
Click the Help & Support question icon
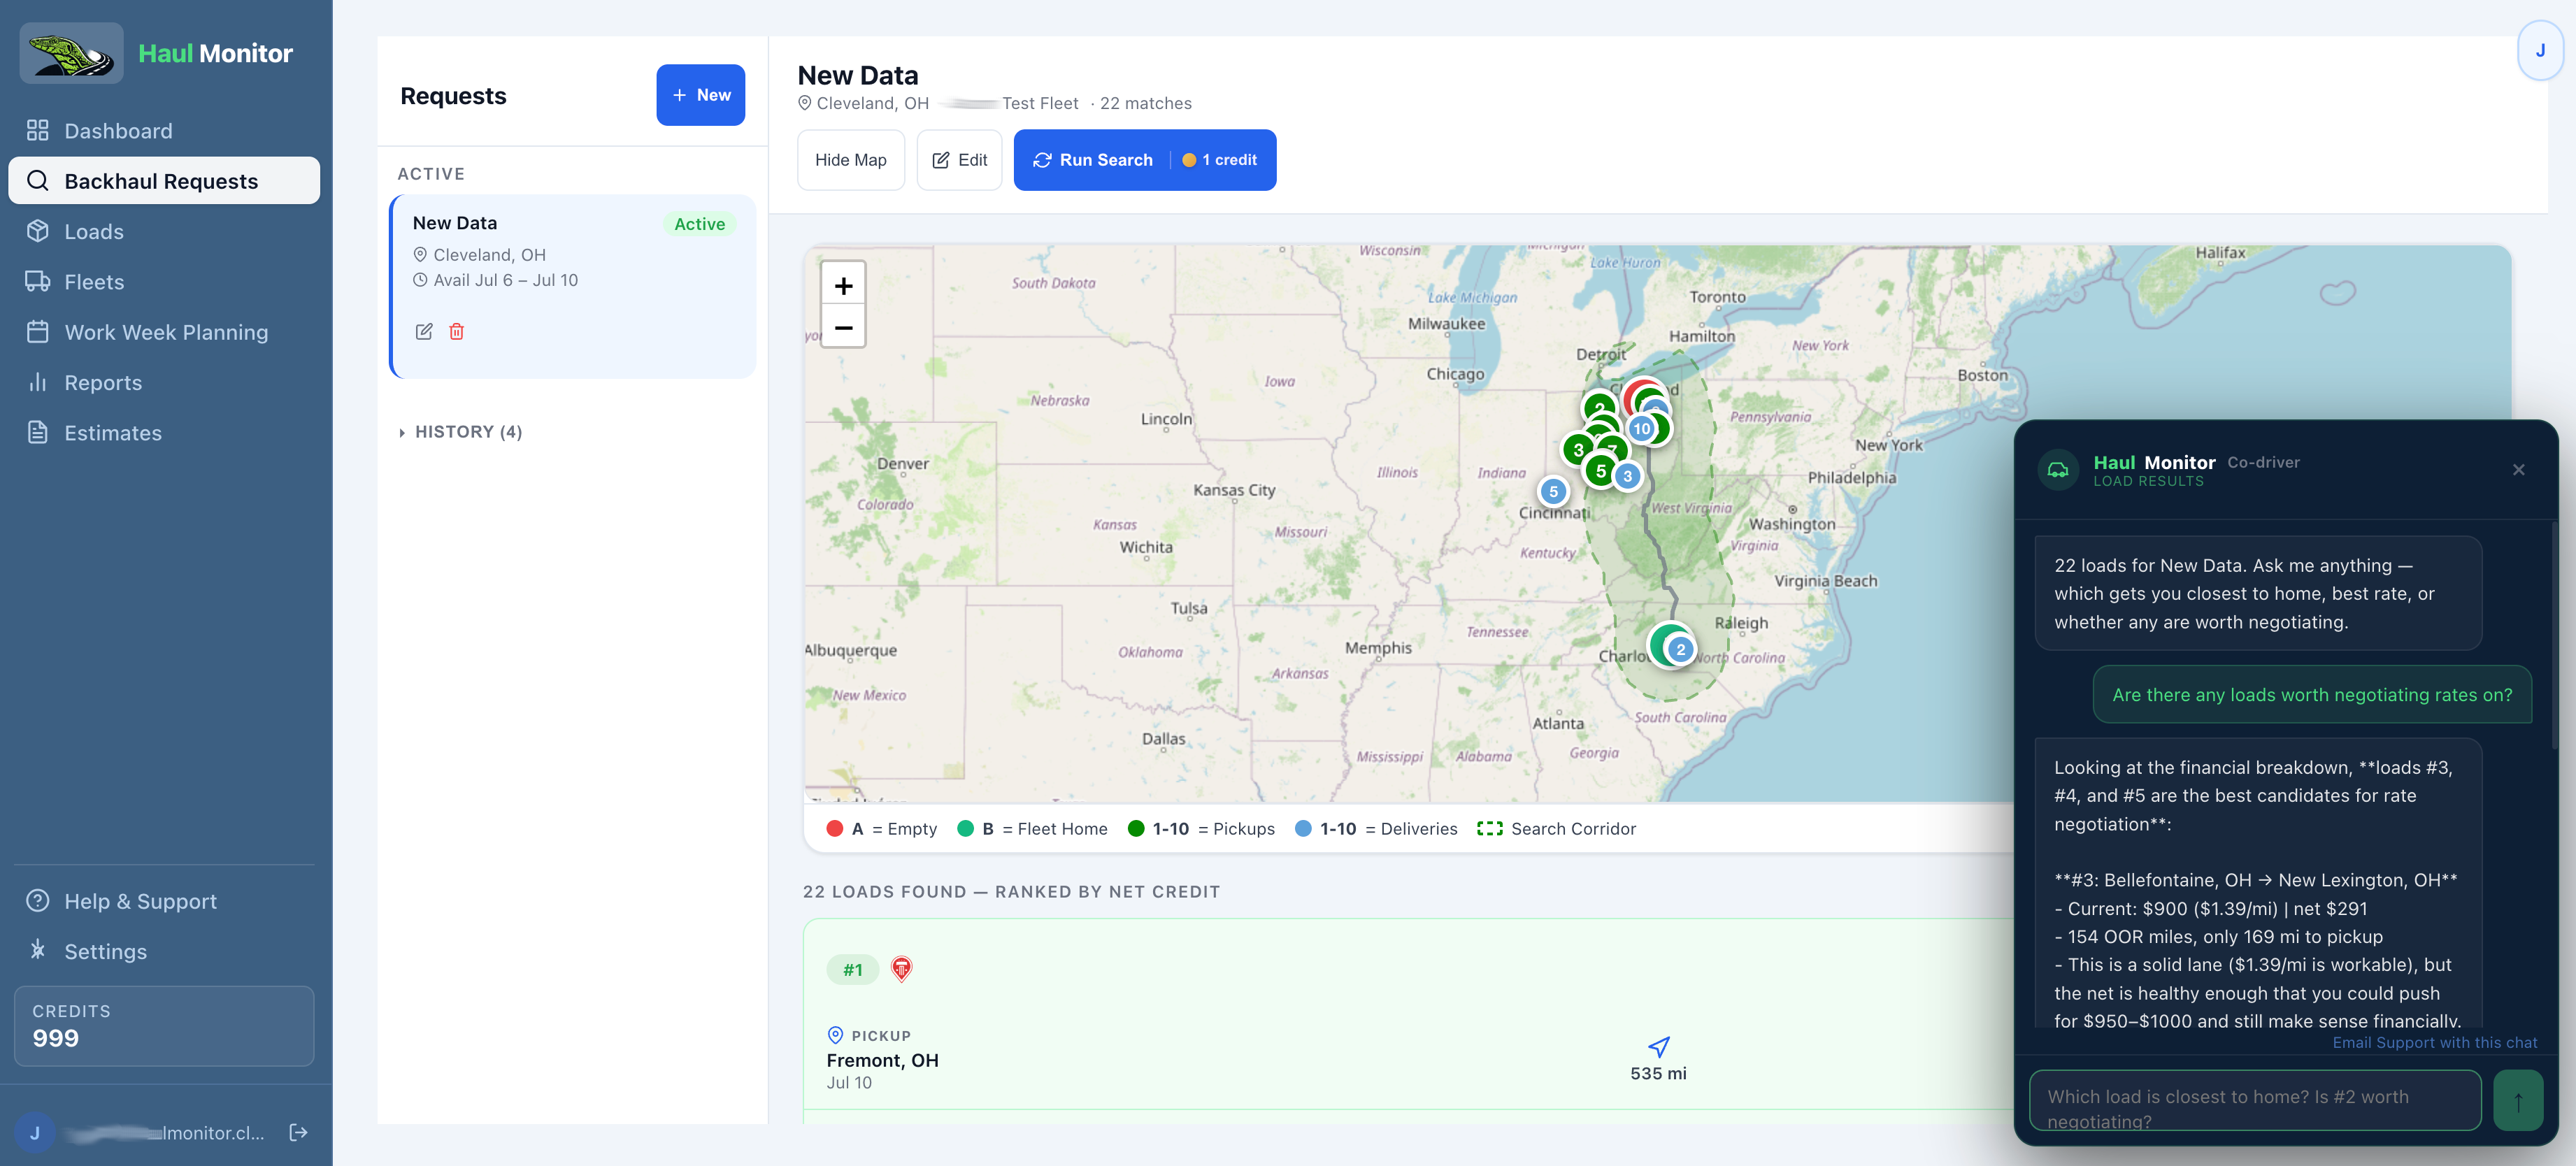coord(38,900)
